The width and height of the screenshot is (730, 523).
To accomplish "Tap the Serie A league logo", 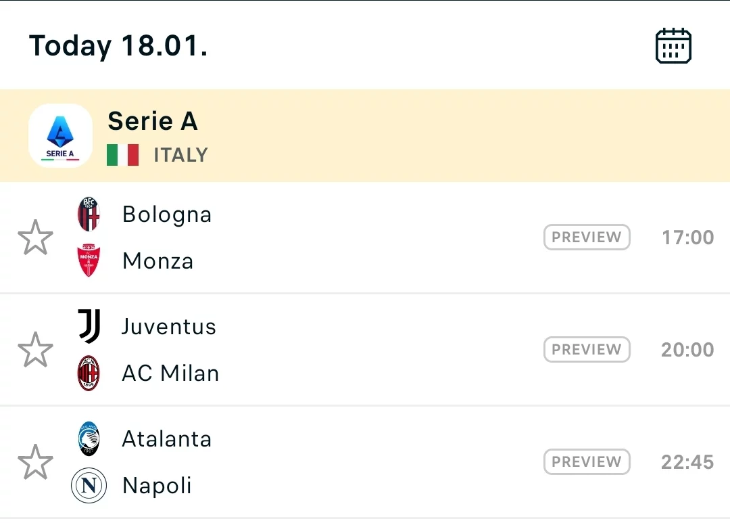I will 61,135.
